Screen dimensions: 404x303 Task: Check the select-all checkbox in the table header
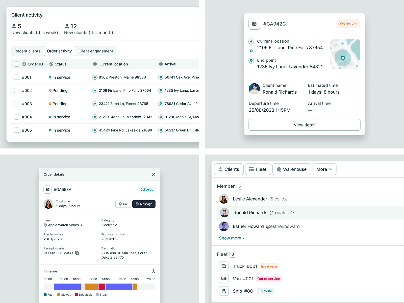coord(17,64)
